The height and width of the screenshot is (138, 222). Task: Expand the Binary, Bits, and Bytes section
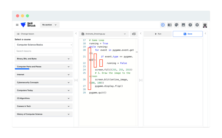pos(44,59)
